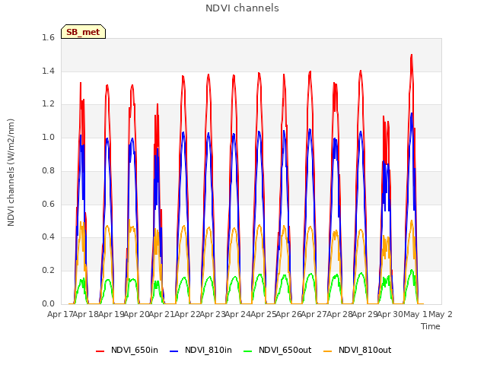Click the Apr 30 x-axis date label

390,314
